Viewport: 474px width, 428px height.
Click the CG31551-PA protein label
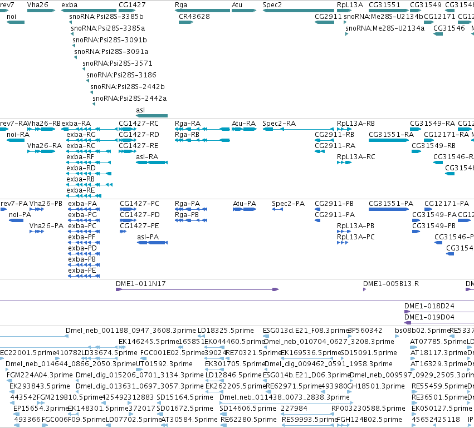391,204
